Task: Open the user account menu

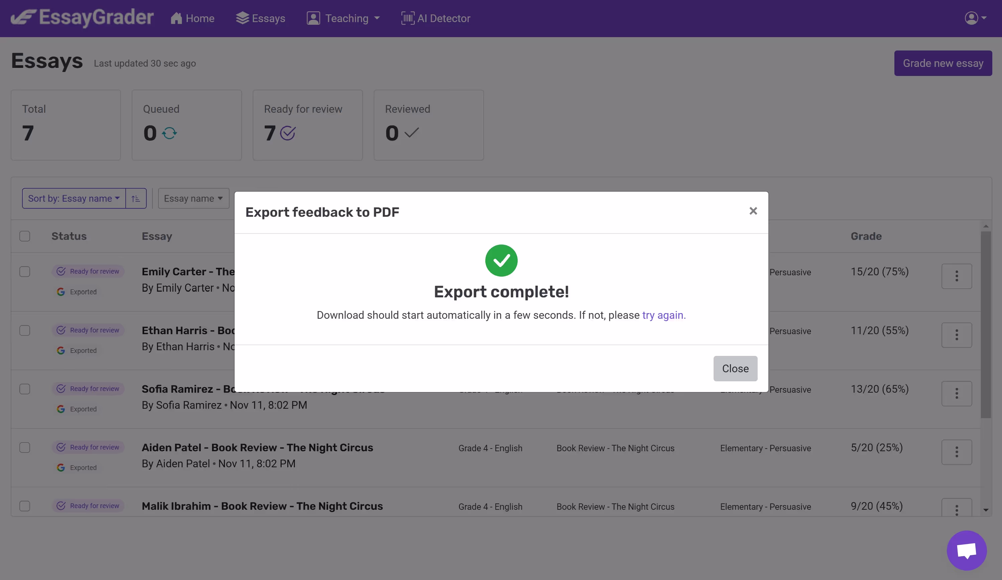Action: [975, 18]
